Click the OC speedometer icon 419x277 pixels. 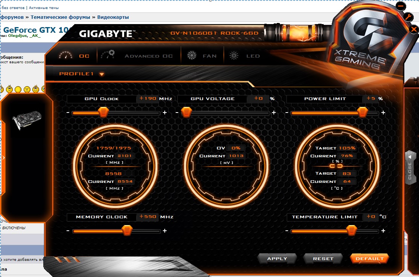(65, 55)
